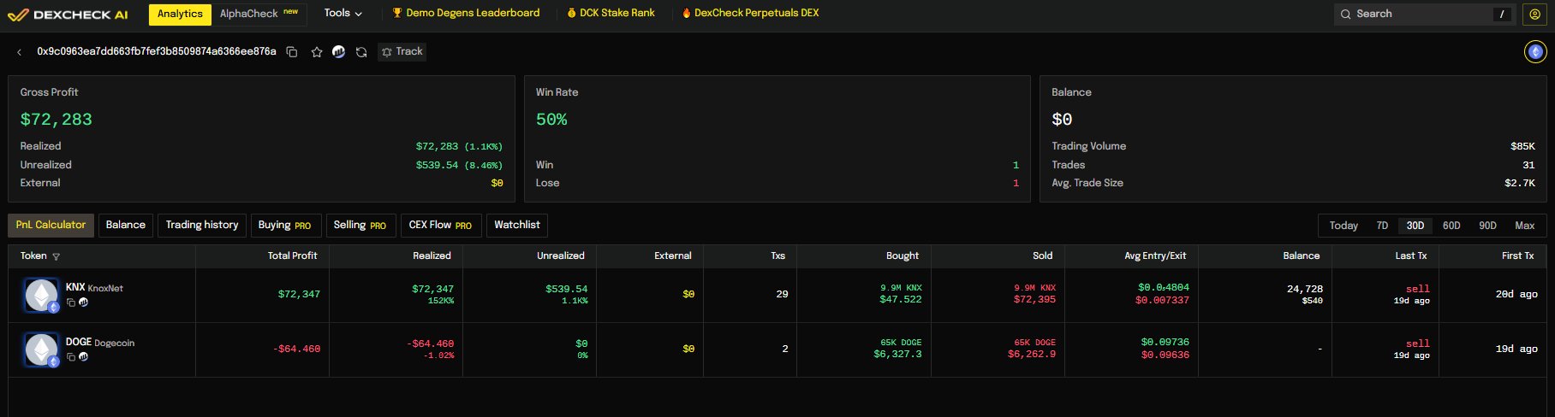
Task: Go back using the left chevron arrow
Action: click(x=20, y=52)
